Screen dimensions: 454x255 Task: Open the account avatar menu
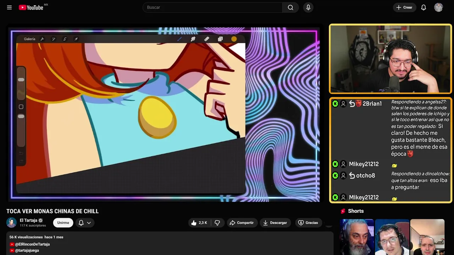pos(438,7)
